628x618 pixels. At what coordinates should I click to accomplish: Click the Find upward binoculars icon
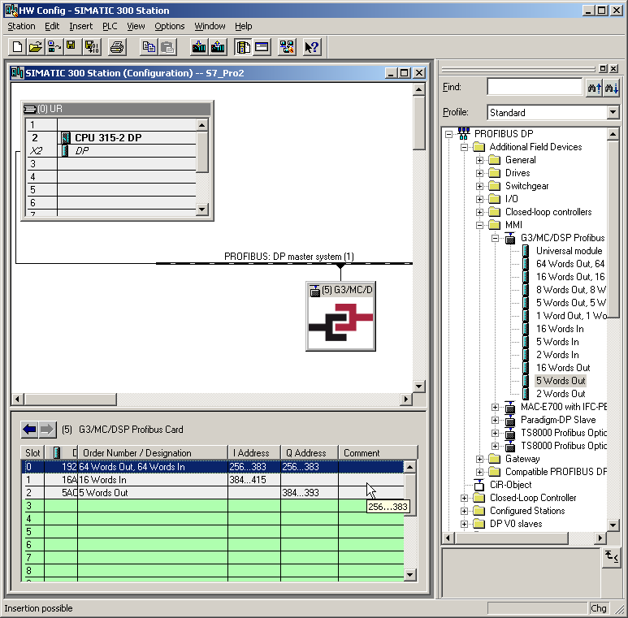pos(595,87)
